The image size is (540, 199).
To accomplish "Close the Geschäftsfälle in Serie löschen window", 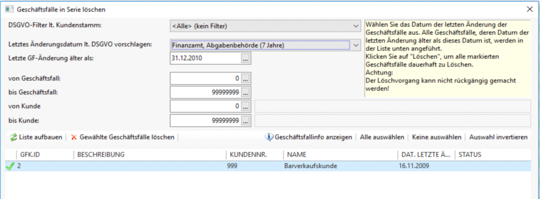I will click(x=530, y=9).
